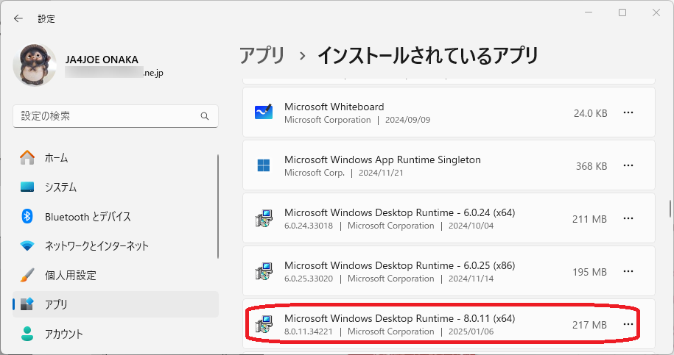The image size is (674, 355).
Task: Click the 211 MB size value
Action: (x=589, y=219)
